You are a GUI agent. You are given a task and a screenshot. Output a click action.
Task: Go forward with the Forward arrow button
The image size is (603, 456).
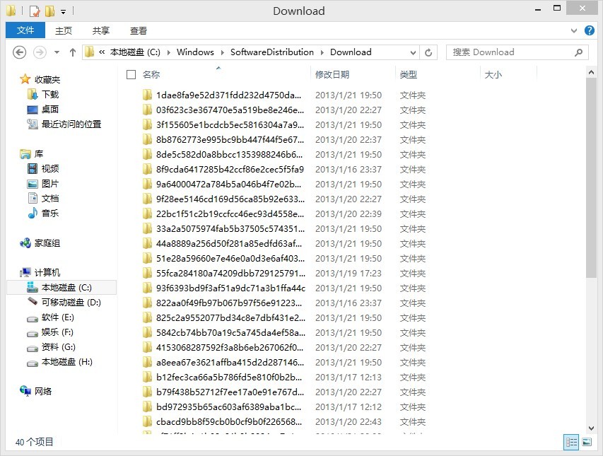(40, 52)
